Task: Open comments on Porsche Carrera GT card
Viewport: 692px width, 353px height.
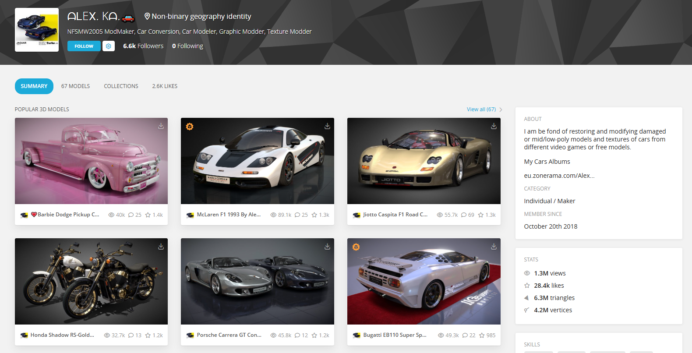Action: tap(297, 335)
